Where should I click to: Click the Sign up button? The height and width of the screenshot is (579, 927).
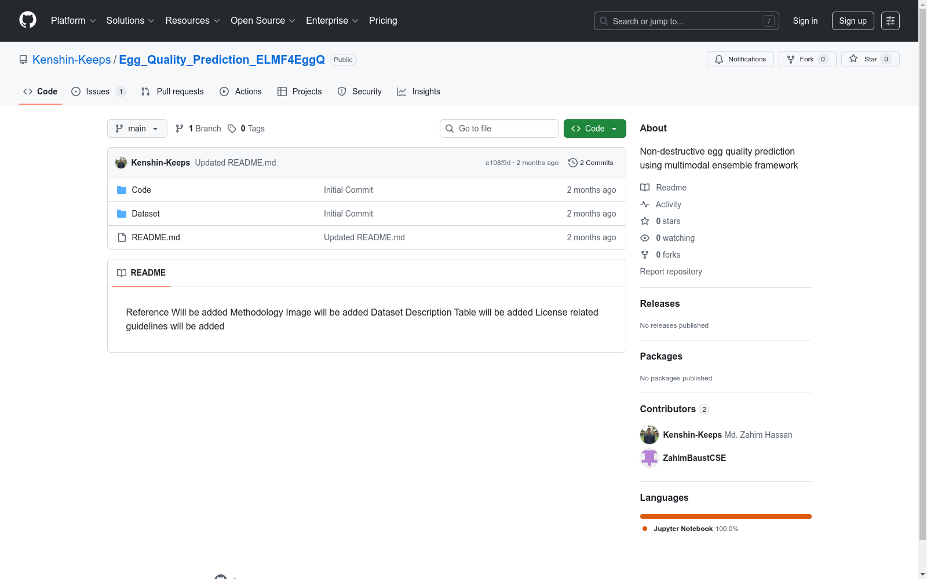pos(853,21)
